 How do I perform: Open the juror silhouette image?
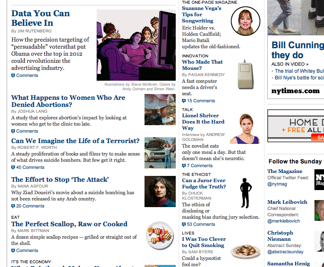point(245,193)
